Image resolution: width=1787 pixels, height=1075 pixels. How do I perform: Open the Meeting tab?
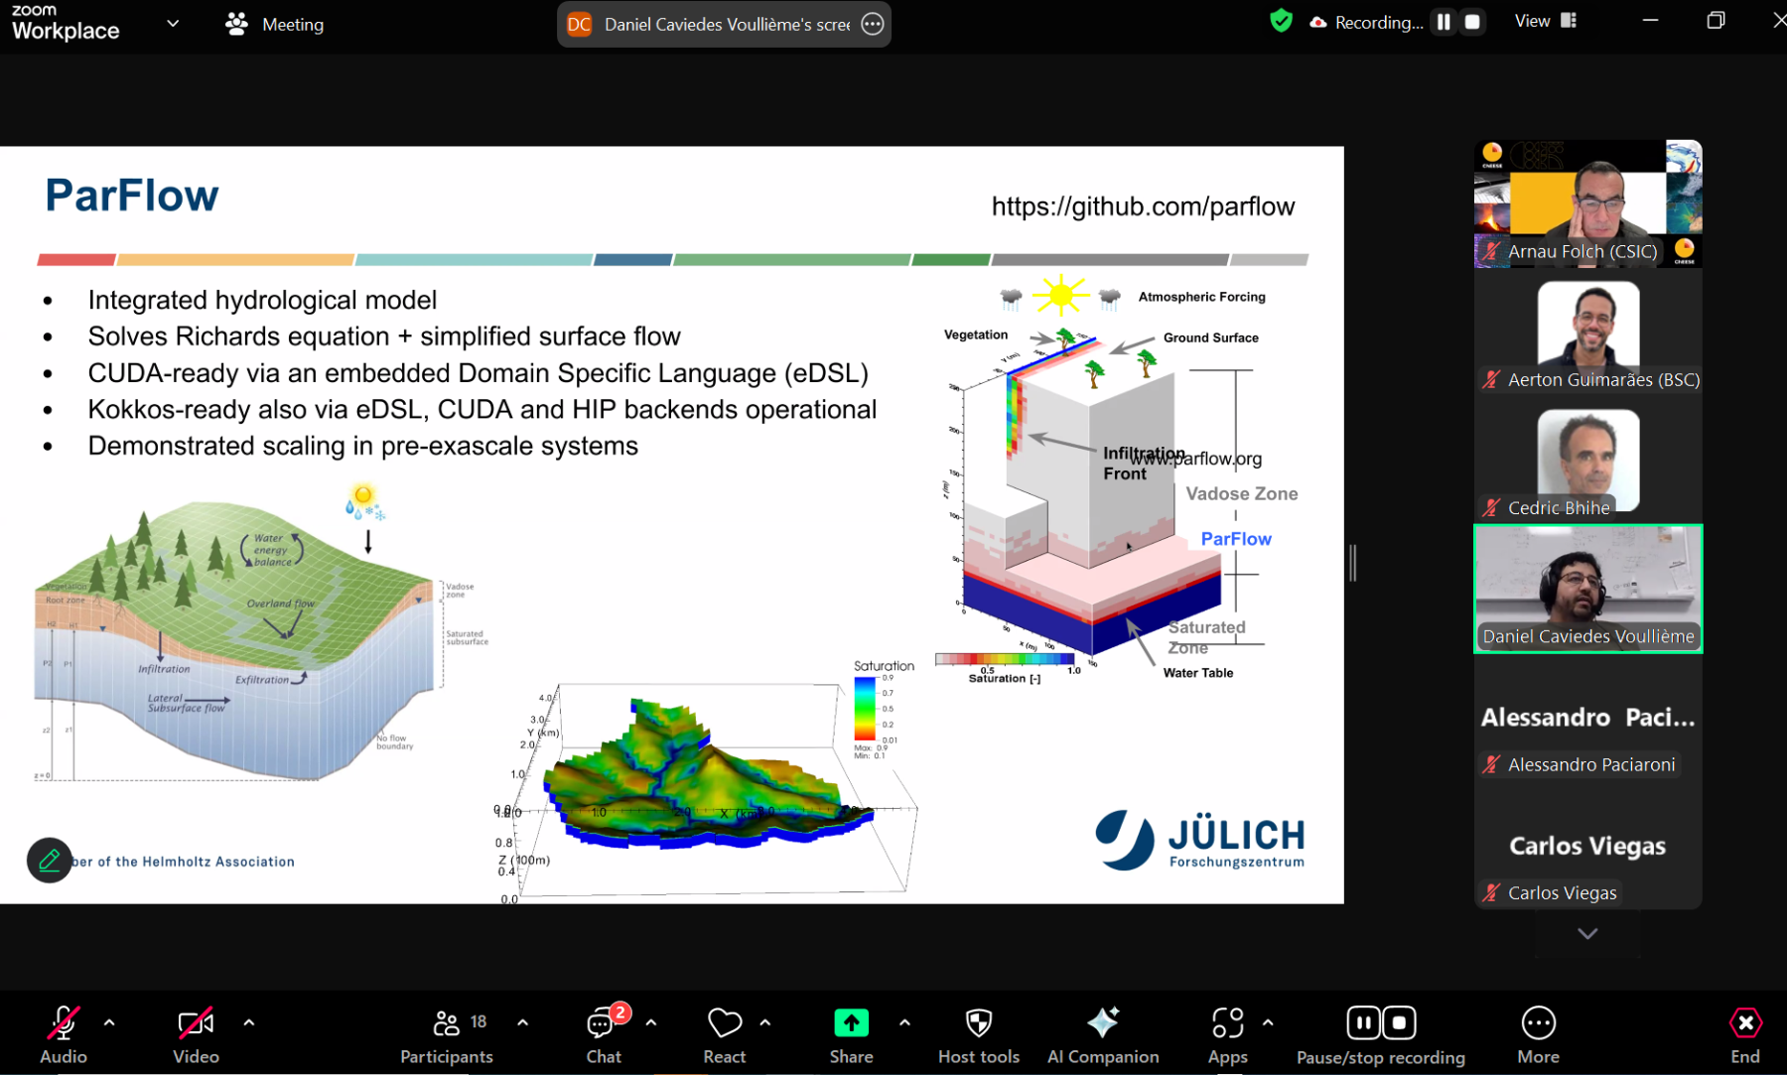tap(275, 24)
